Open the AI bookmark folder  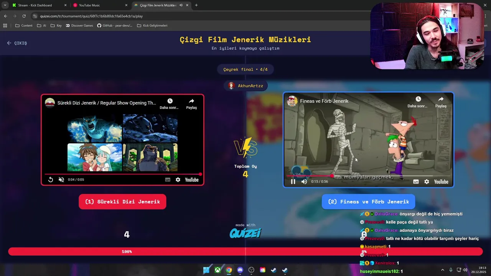(41, 26)
